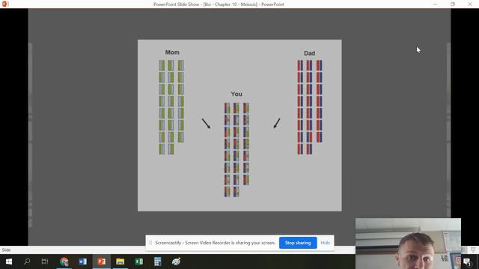Screen dimensions: 479x269
Task: Click the PowerPoint logo in the title bar
Action: 5,4
